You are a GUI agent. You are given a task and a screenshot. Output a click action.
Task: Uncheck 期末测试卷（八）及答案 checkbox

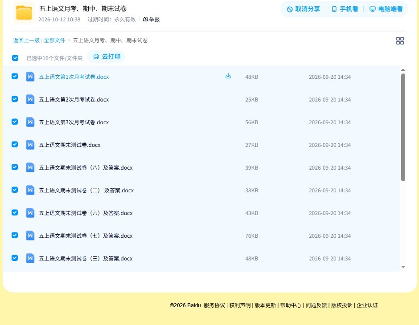coord(15,167)
